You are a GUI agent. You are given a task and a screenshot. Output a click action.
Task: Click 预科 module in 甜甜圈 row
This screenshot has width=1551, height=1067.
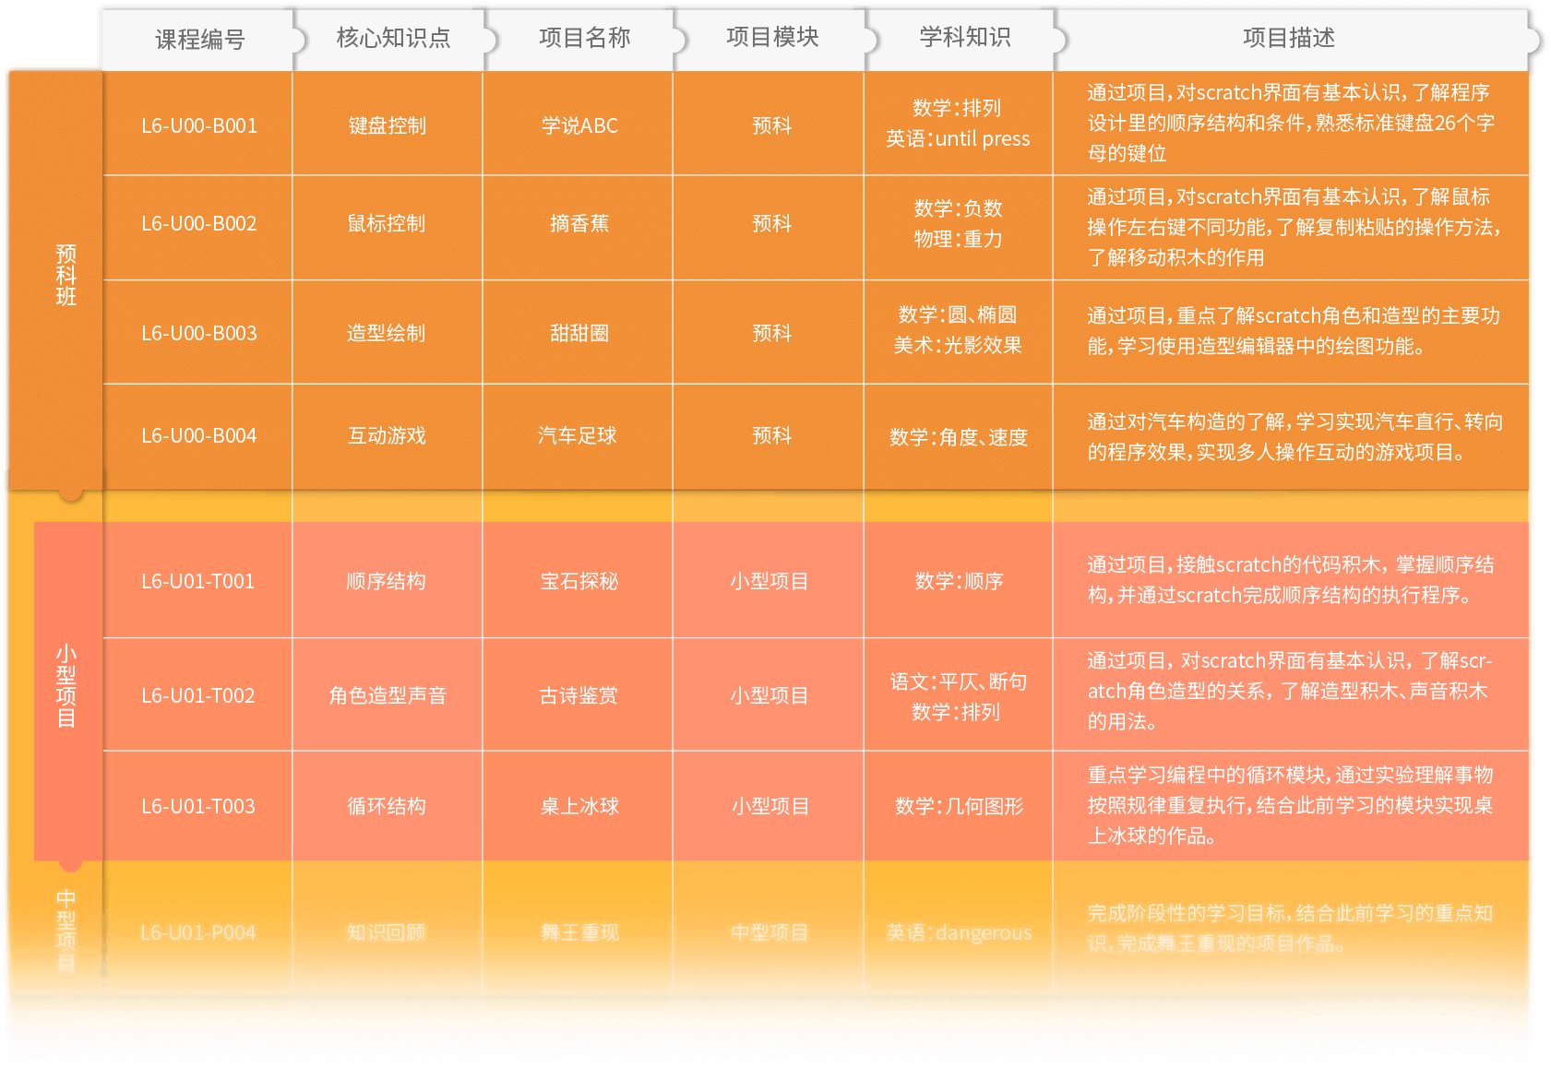pyautogui.click(x=772, y=333)
